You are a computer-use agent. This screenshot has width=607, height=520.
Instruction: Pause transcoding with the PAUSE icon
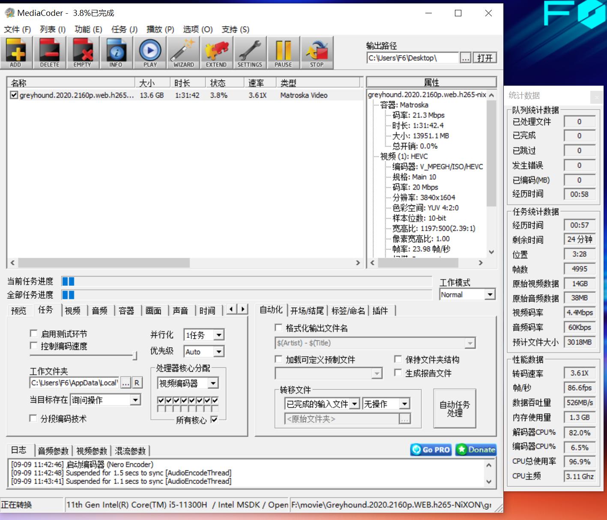click(x=283, y=52)
